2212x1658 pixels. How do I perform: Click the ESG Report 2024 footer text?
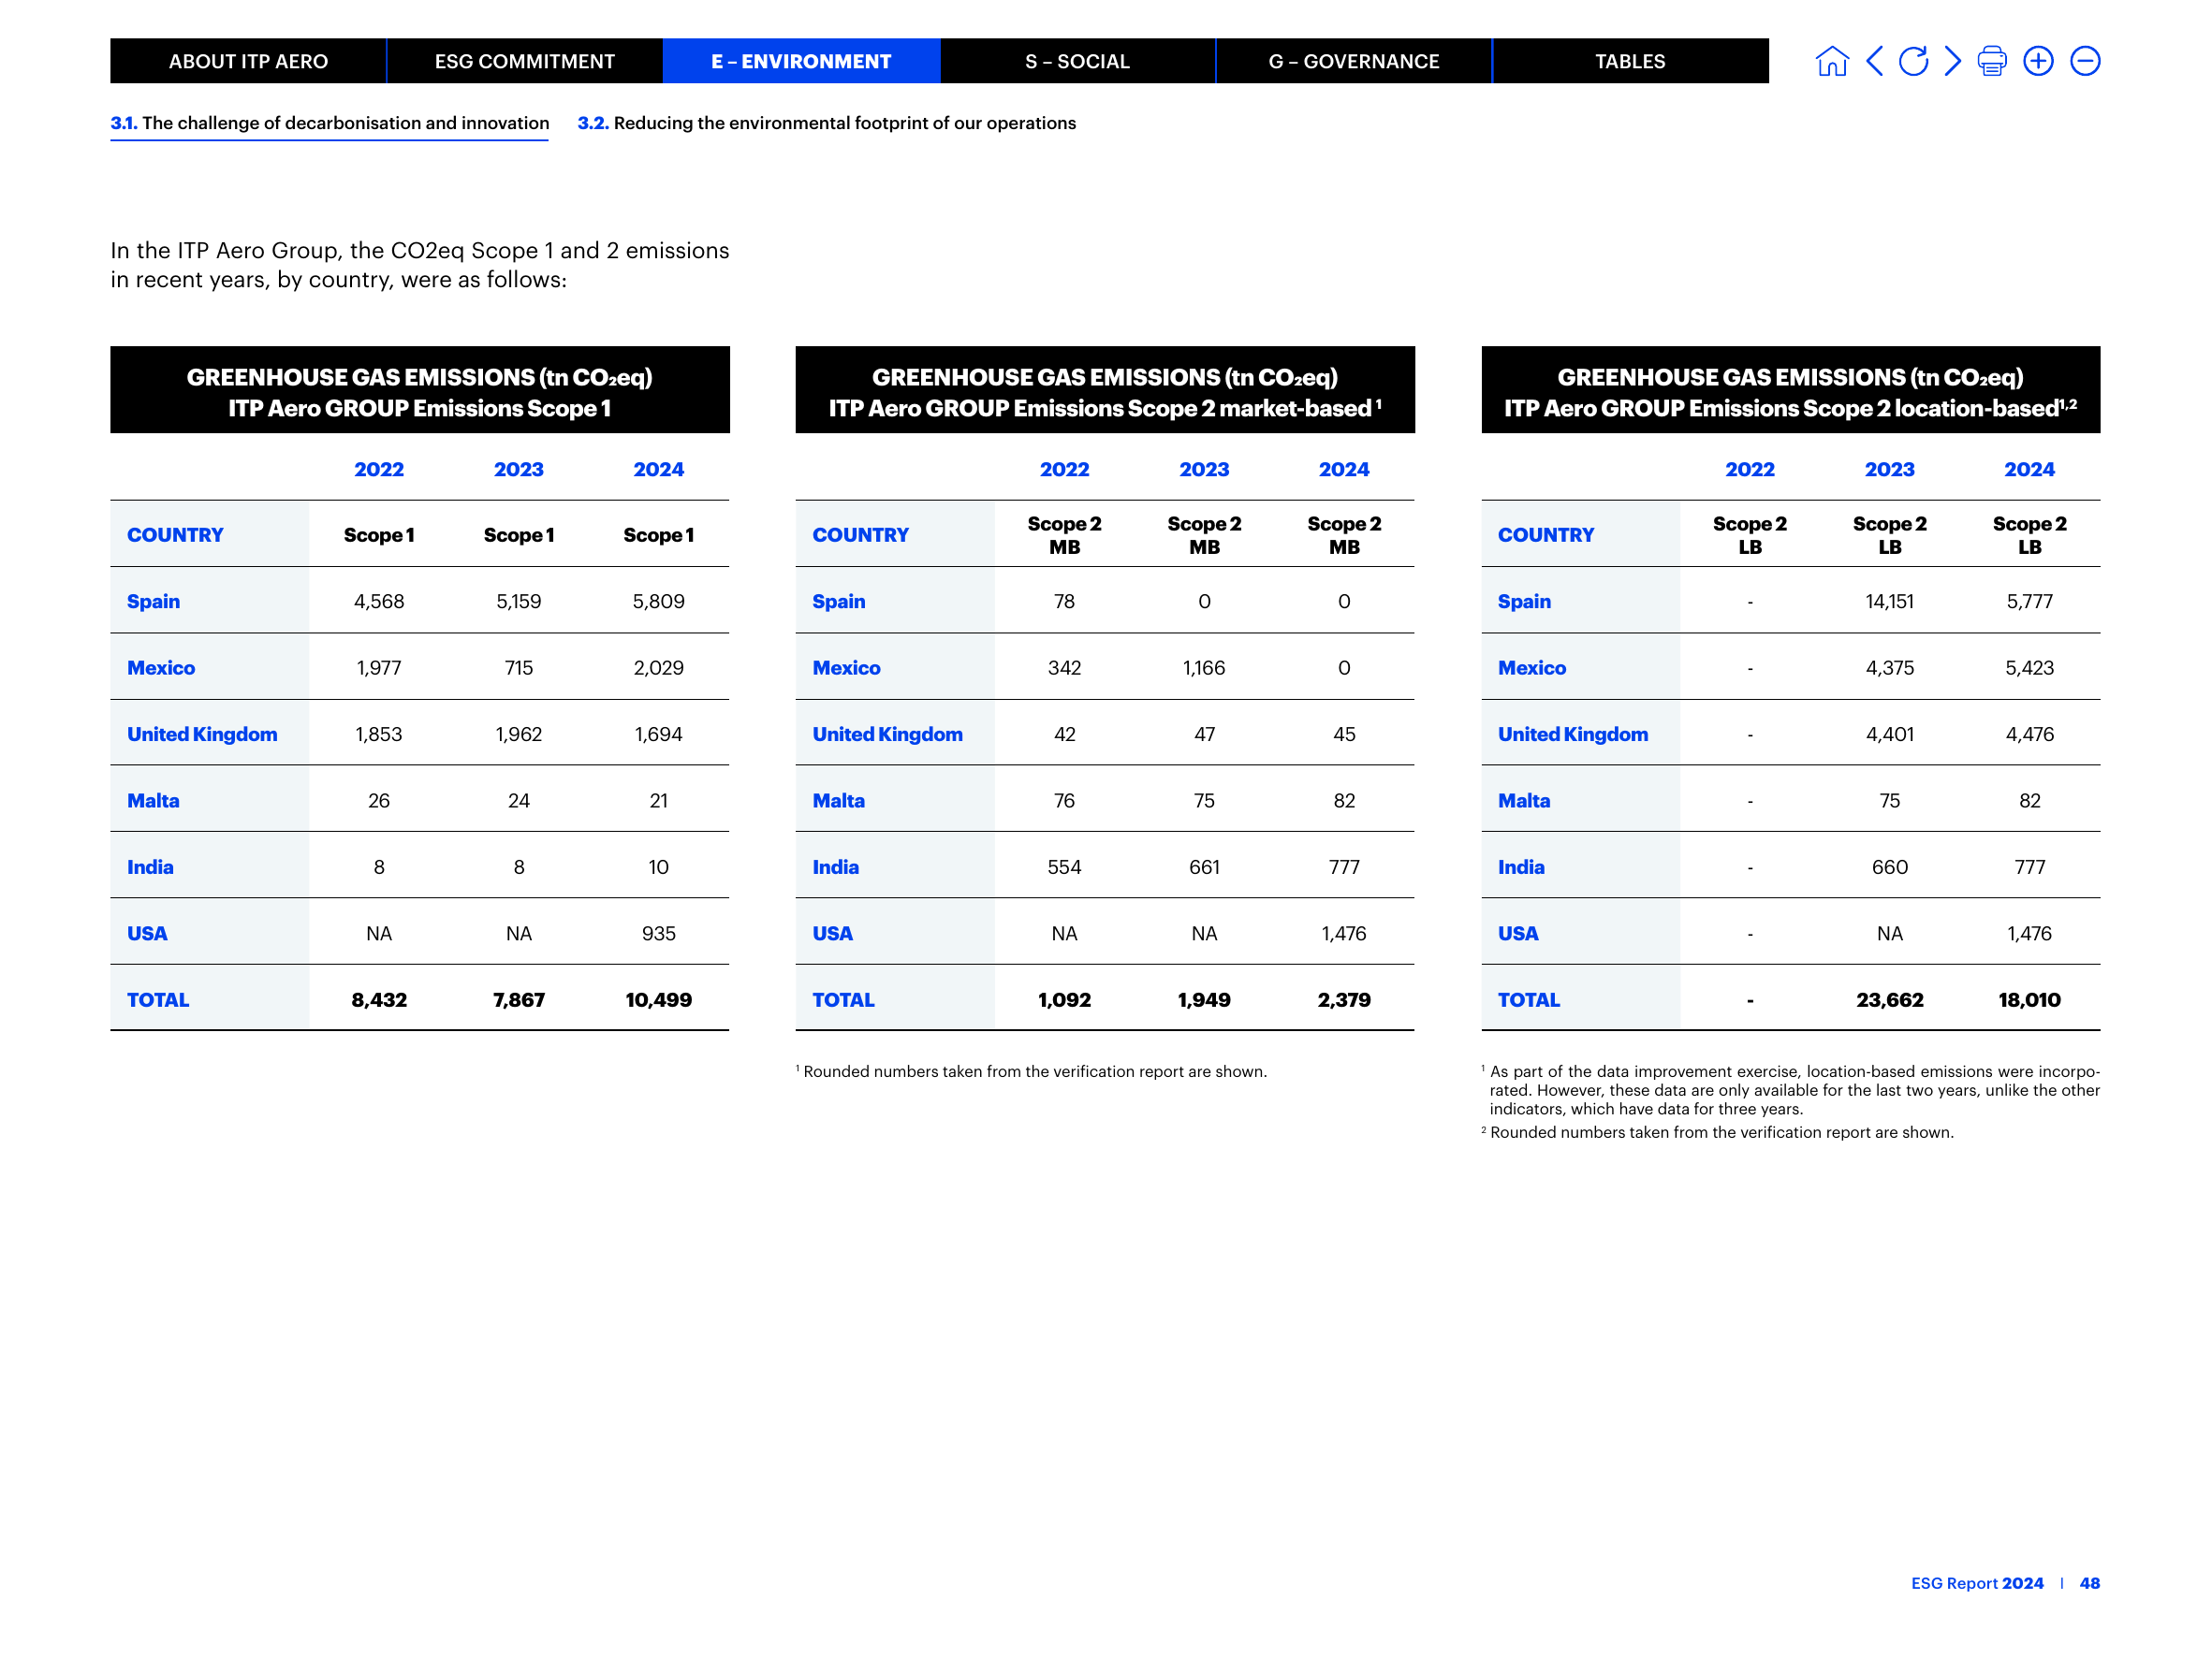[1977, 1583]
